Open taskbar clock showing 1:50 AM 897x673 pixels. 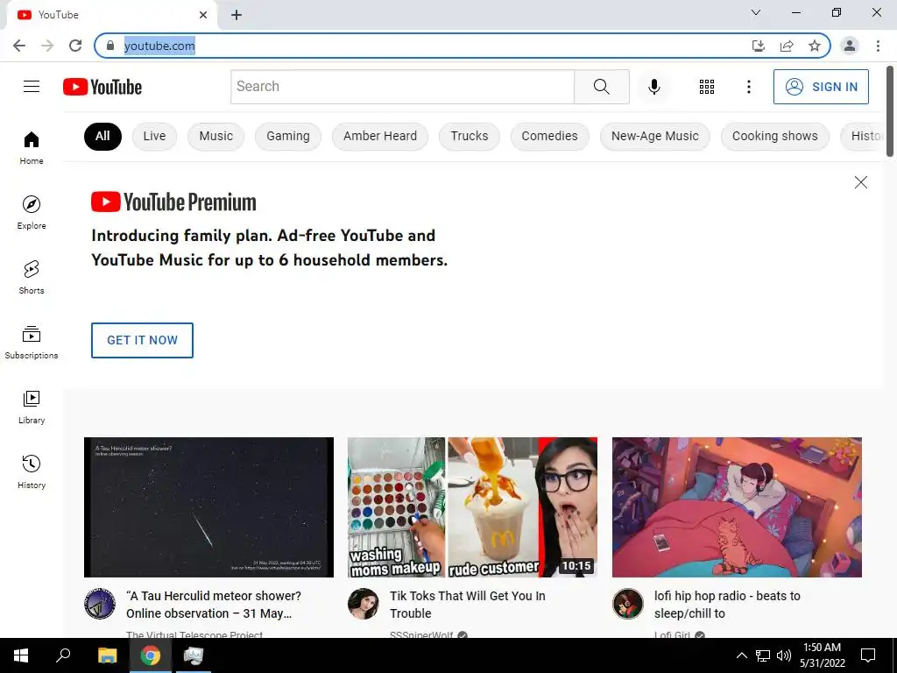pyautogui.click(x=822, y=655)
